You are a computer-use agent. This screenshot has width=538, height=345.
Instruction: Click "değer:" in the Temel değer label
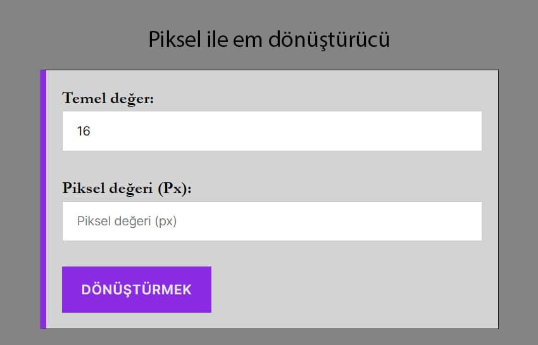click(131, 99)
